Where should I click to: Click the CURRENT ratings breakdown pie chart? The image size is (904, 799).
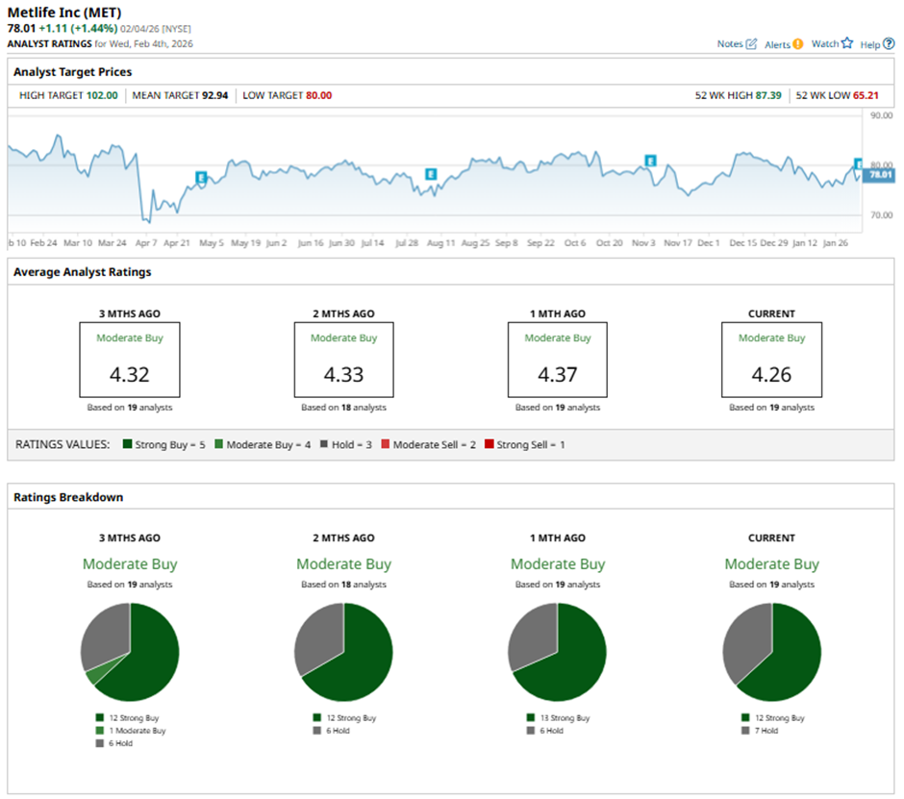click(771, 653)
